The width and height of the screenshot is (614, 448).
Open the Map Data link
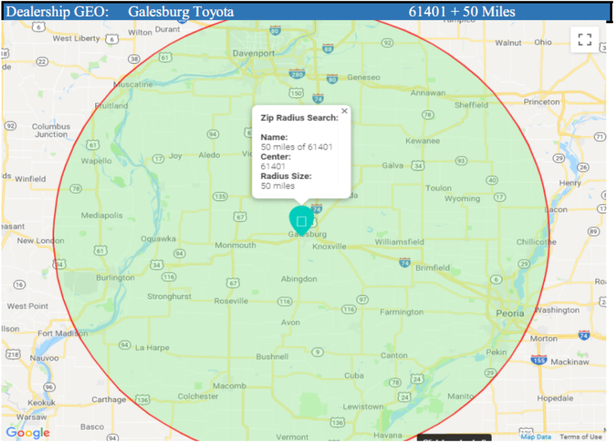pyautogui.click(x=535, y=436)
